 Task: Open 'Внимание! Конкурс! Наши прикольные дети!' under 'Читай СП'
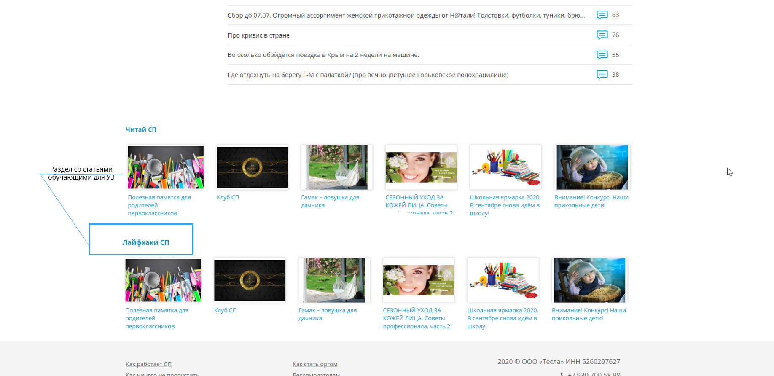[591, 201]
